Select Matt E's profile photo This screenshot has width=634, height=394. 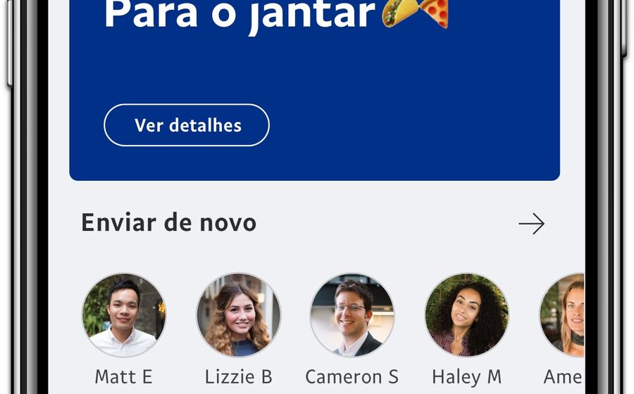point(124,315)
